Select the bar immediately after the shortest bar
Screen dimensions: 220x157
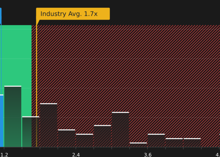tap(156, 140)
